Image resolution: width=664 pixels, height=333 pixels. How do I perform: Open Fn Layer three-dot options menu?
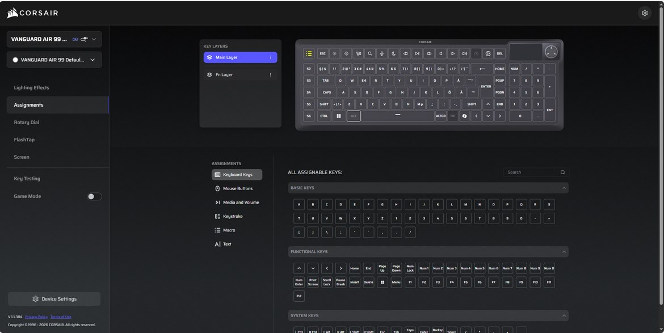(x=270, y=75)
